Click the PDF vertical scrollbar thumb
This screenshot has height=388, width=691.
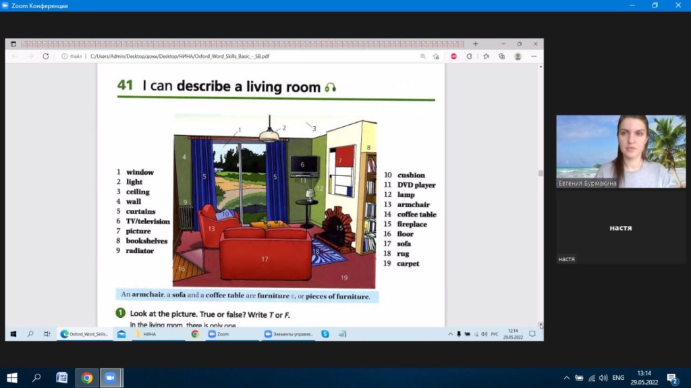(x=541, y=173)
